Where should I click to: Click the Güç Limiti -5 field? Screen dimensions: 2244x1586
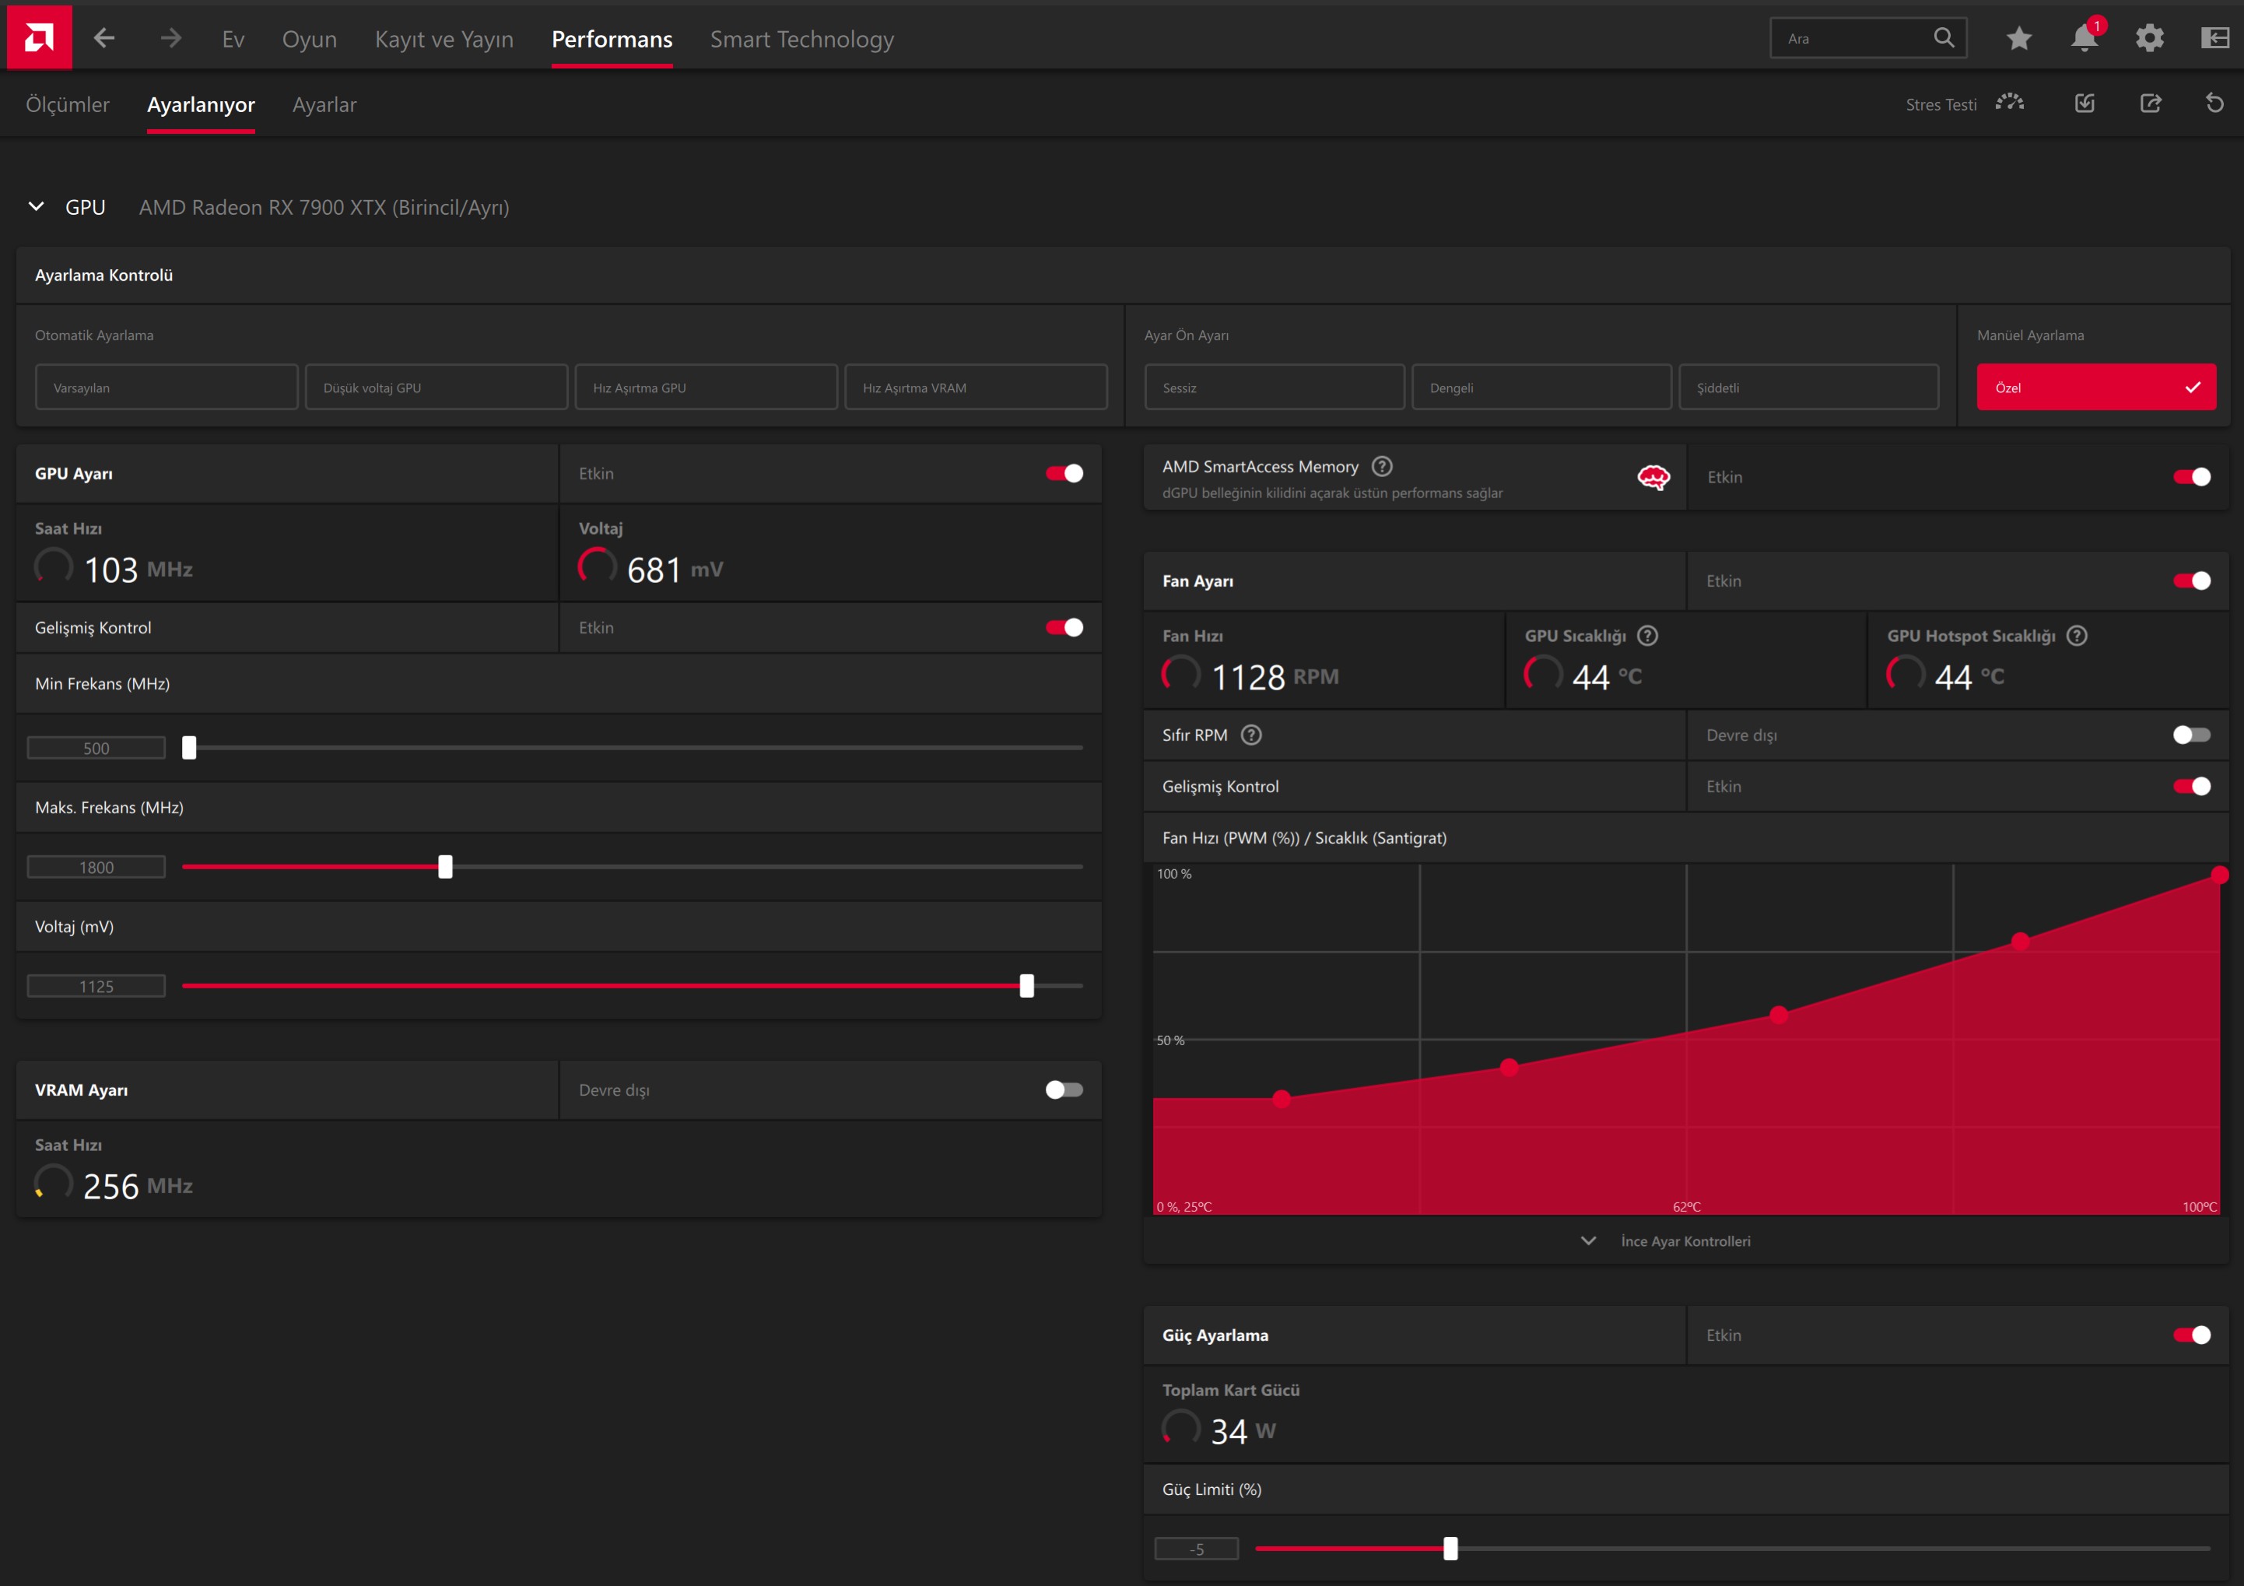[x=1196, y=1549]
